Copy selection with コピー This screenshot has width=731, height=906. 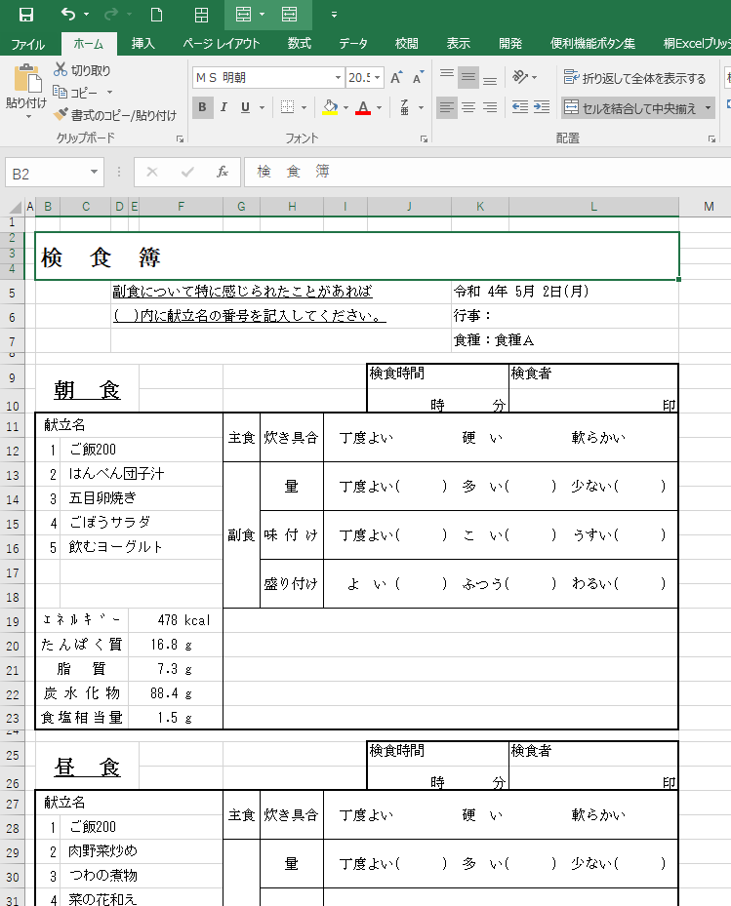click(x=74, y=92)
